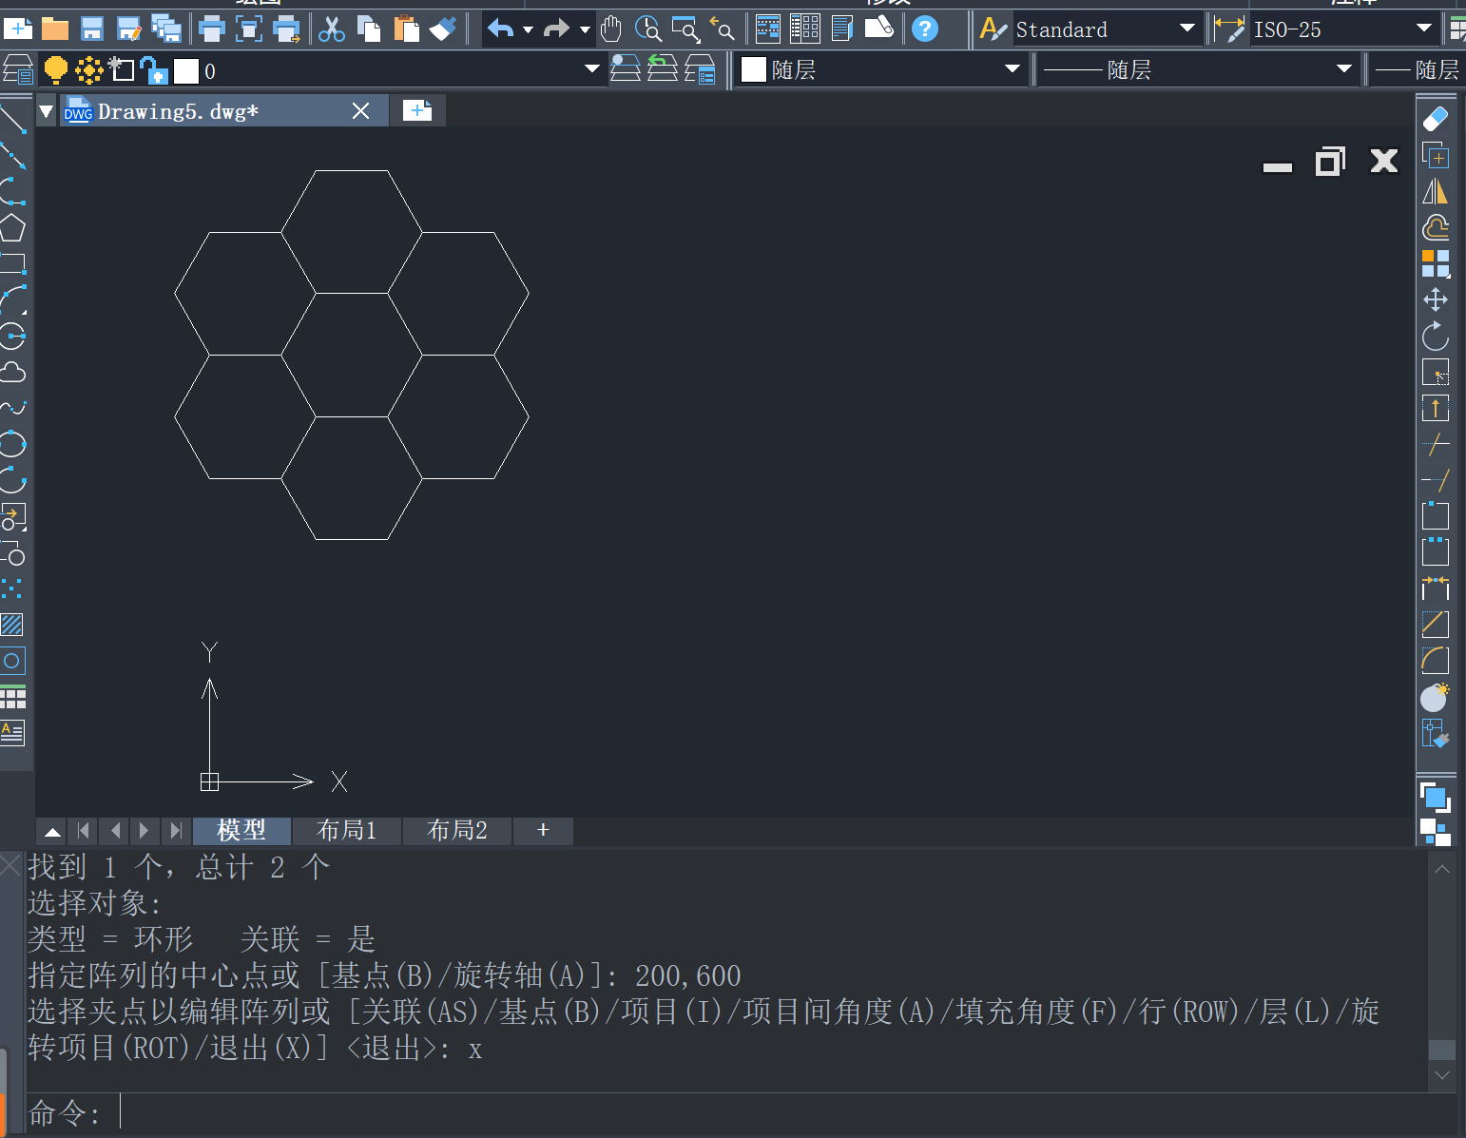This screenshot has width=1466, height=1138.
Task: Choose the Move tool in modify toolbar
Action: (1436, 300)
